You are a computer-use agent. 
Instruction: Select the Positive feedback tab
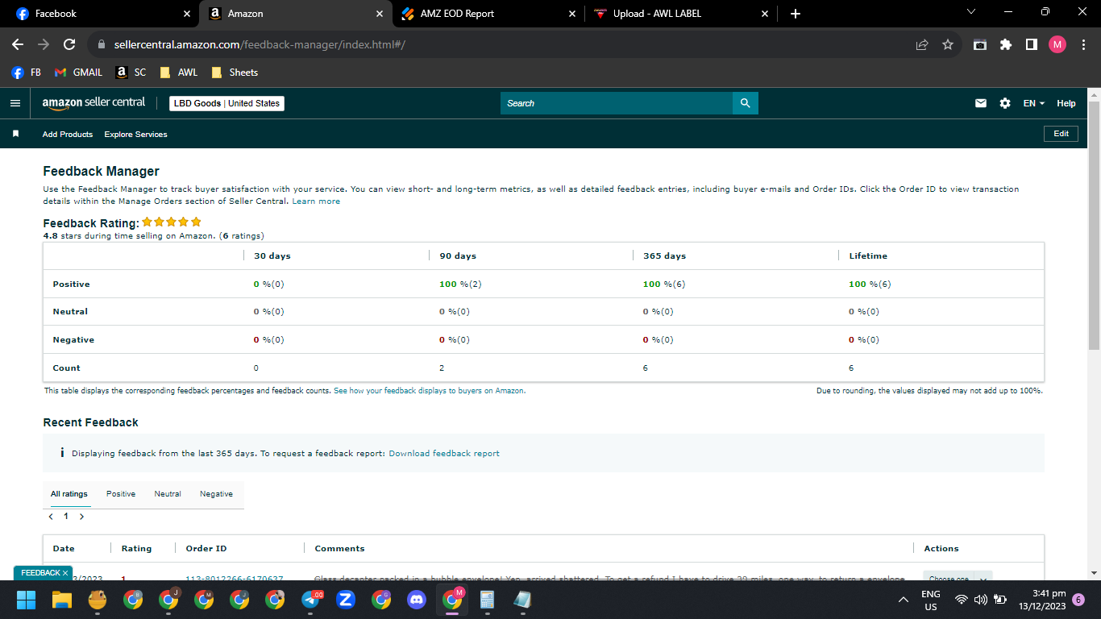(121, 493)
